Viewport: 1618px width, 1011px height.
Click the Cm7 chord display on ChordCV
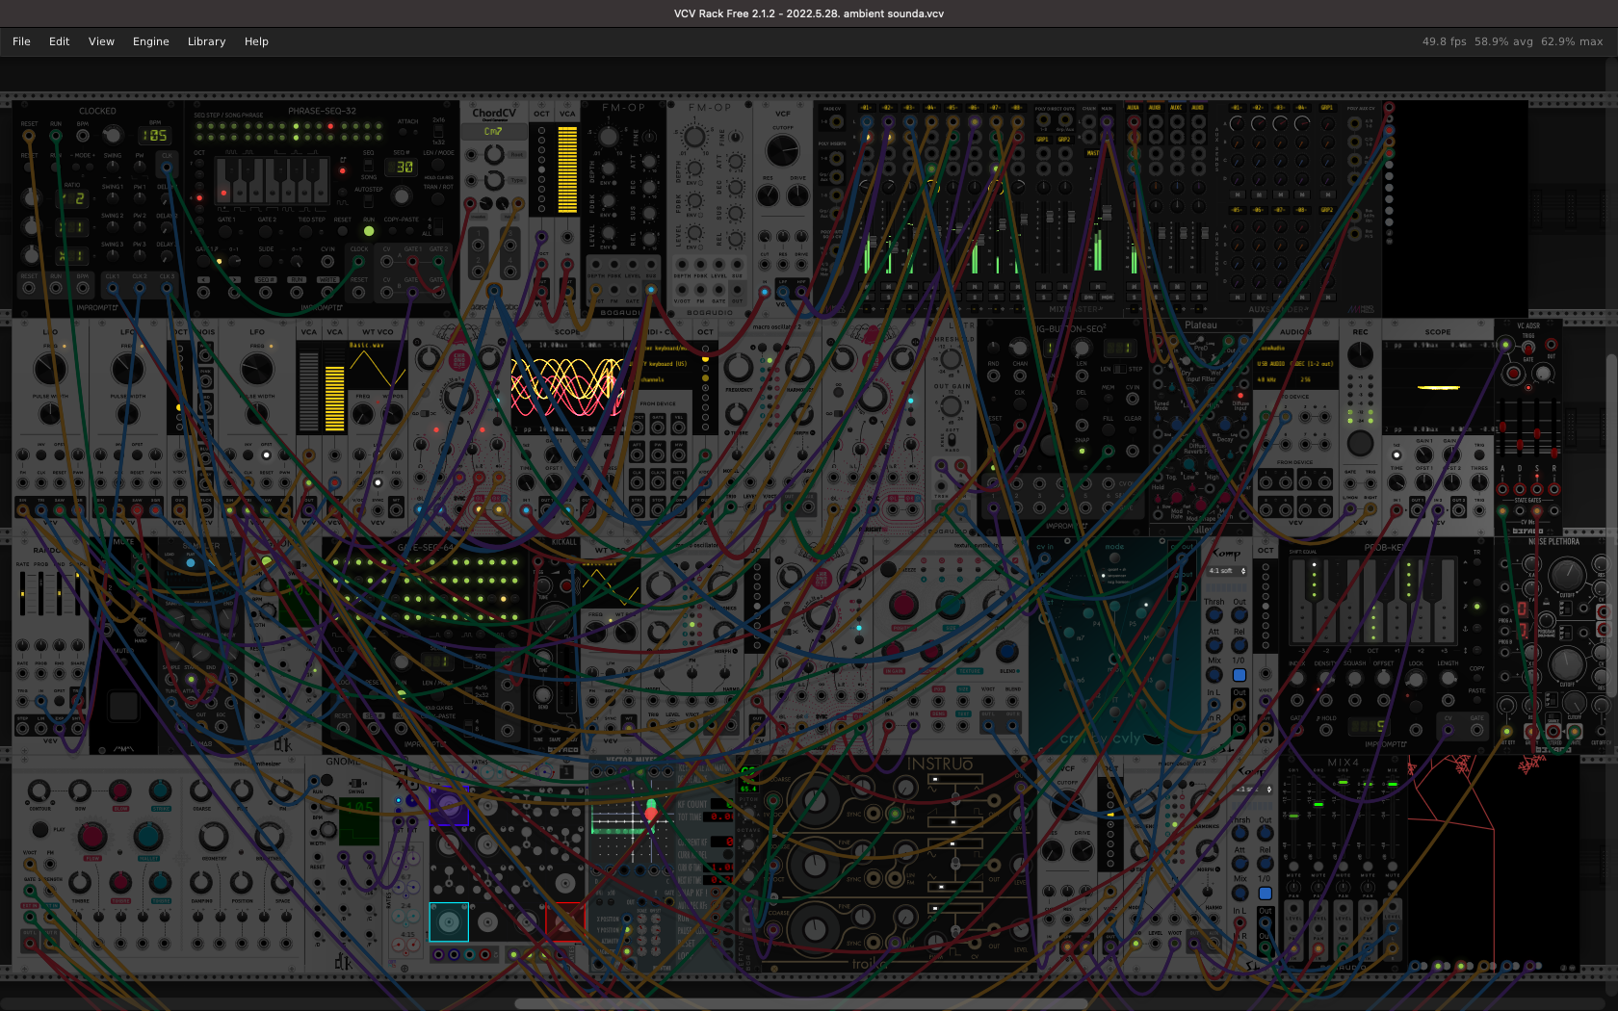[493, 131]
